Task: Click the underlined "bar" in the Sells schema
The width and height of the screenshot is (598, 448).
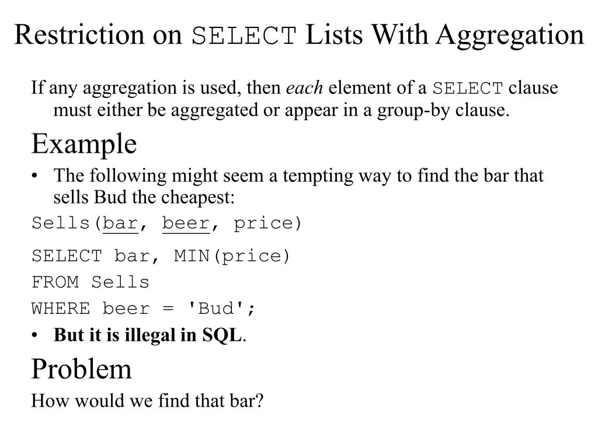Action: (120, 223)
